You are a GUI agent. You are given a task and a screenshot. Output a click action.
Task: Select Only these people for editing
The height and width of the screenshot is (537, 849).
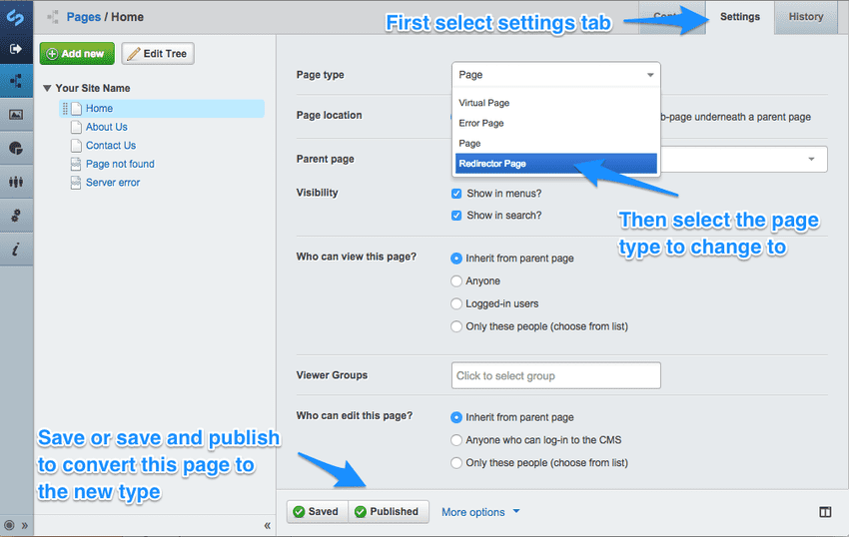point(456,463)
